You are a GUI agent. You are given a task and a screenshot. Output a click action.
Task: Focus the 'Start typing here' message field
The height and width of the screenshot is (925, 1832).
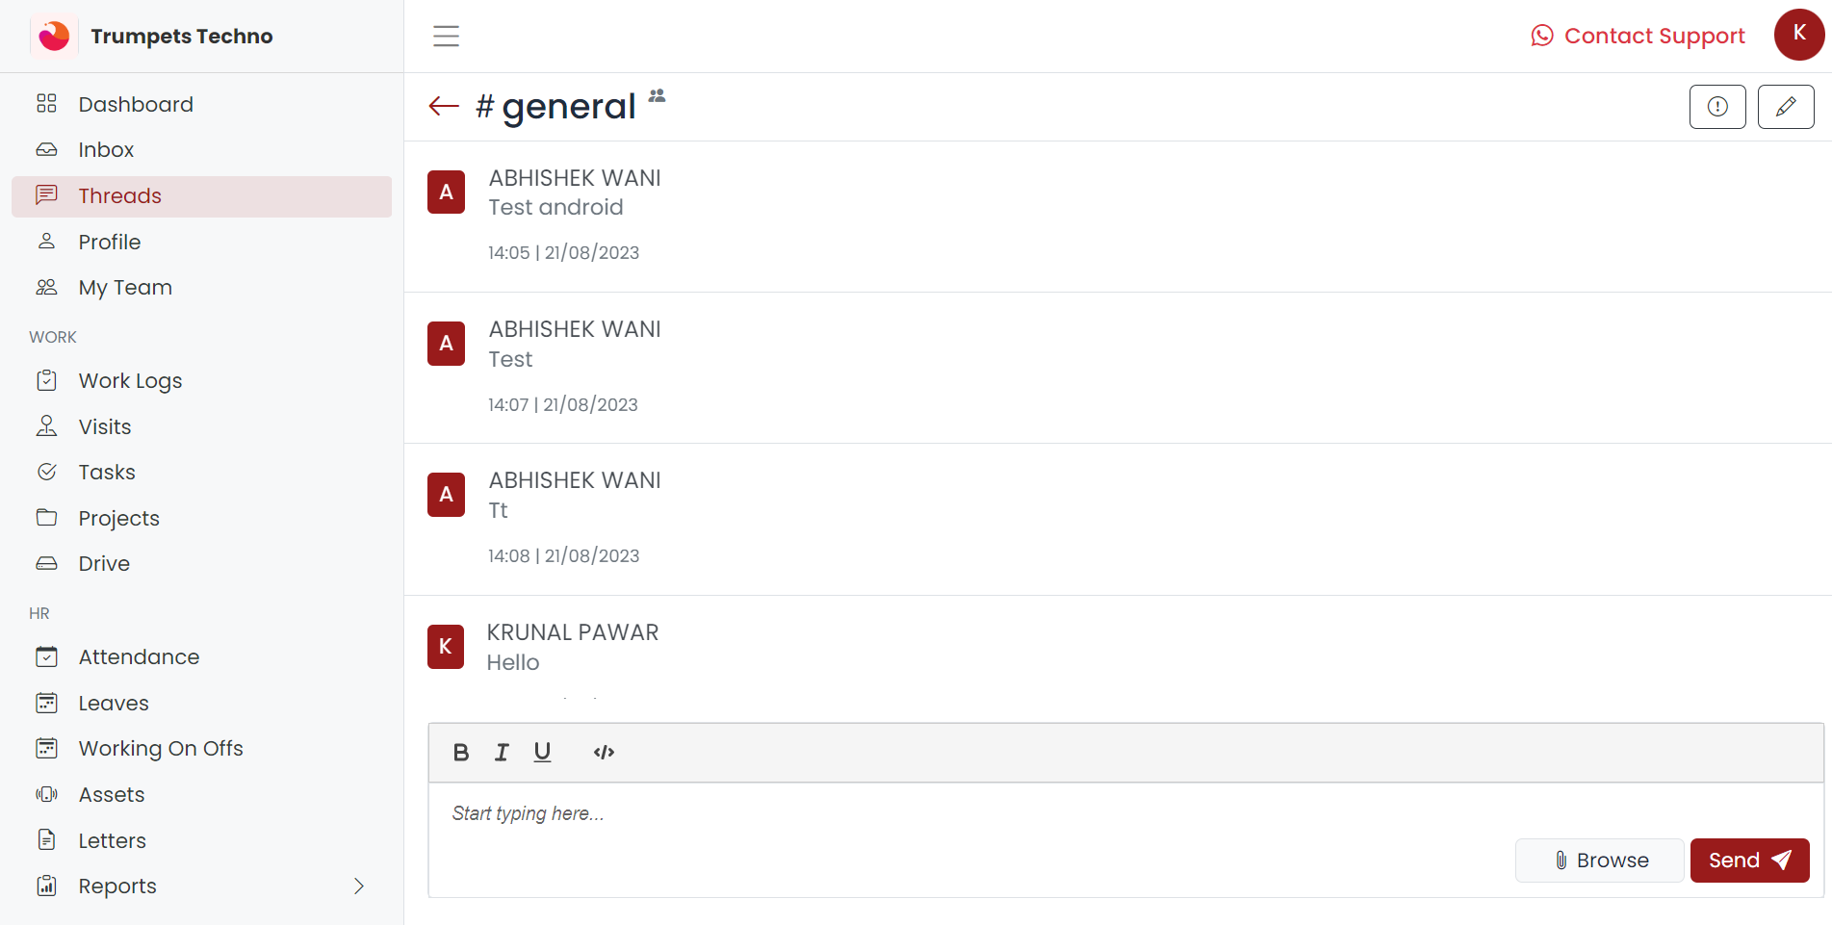(x=963, y=814)
